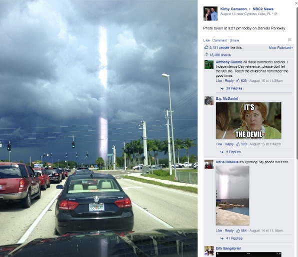Open the NBC2 News page link
The height and width of the screenshot is (257, 298).
tap(263, 9)
